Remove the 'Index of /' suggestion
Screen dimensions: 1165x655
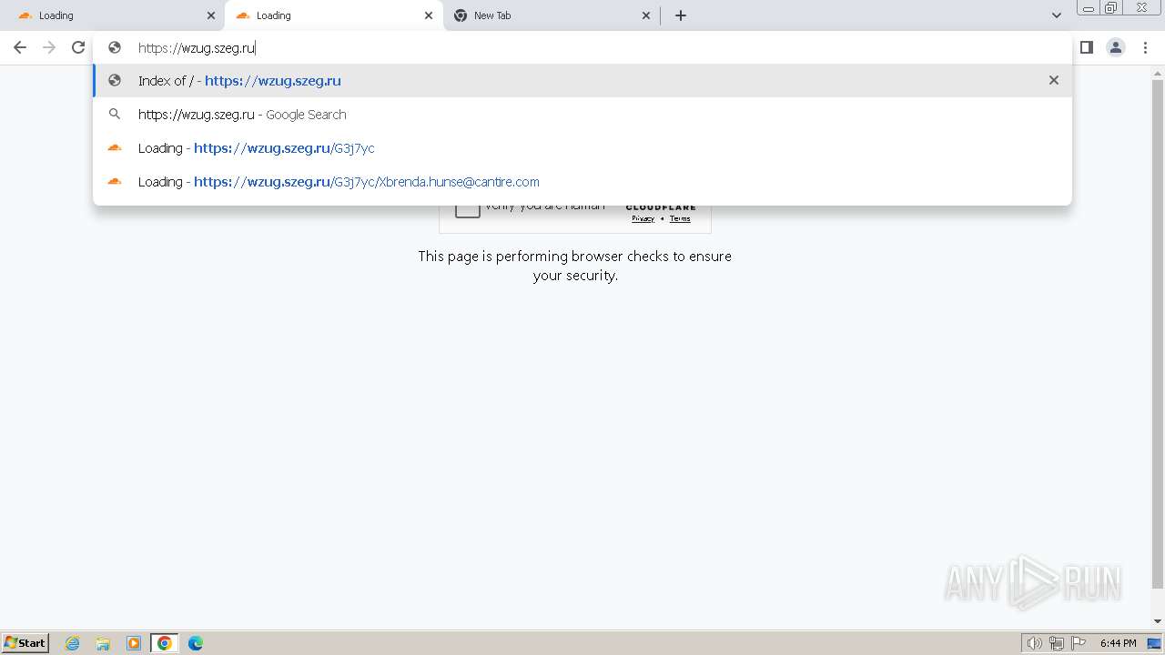pos(1054,80)
